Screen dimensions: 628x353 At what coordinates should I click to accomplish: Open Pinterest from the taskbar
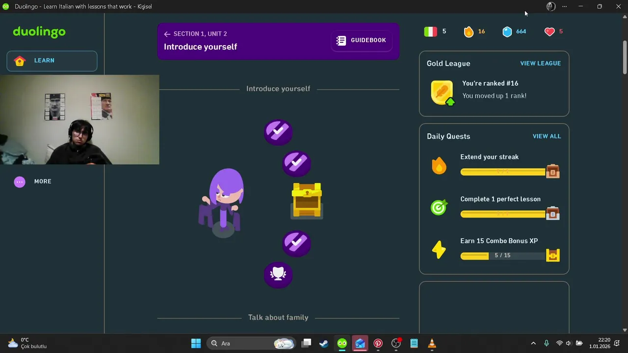378,343
